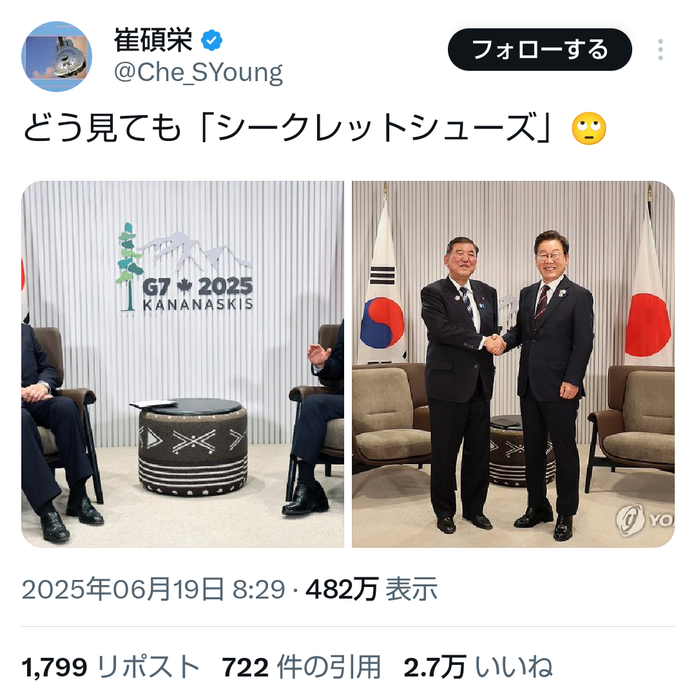Open the @Che_SYoung handle link
696x690 pixels.
(x=198, y=72)
